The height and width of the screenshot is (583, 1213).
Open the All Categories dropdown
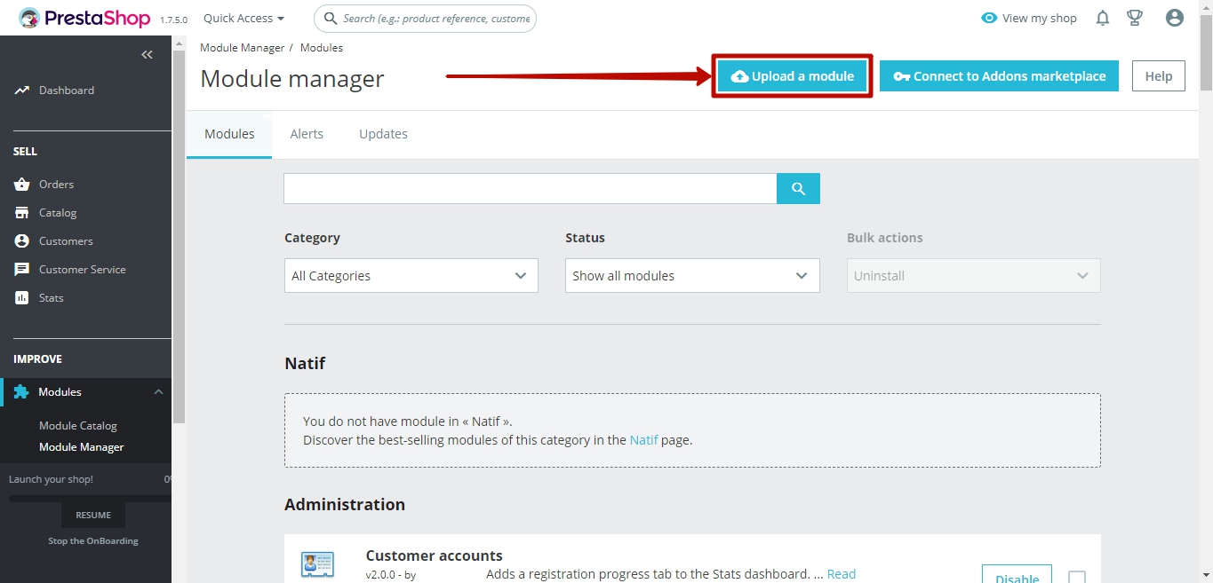[x=411, y=276]
